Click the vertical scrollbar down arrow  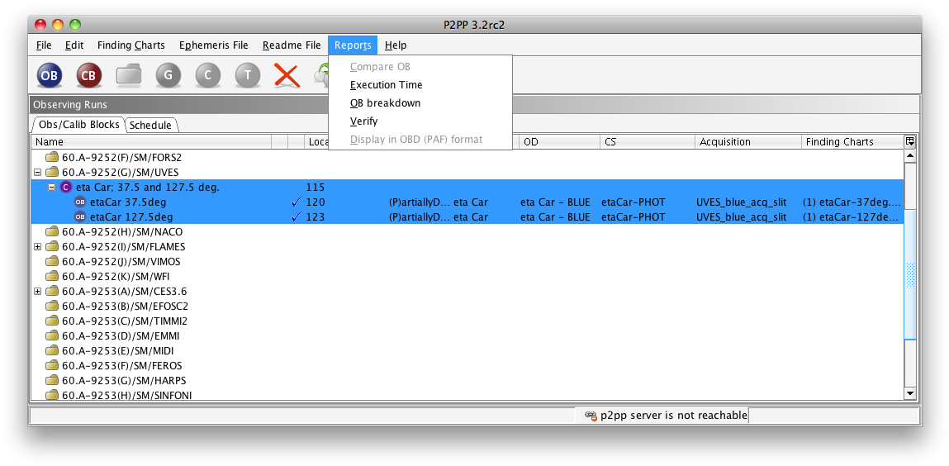(x=910, y=393)
